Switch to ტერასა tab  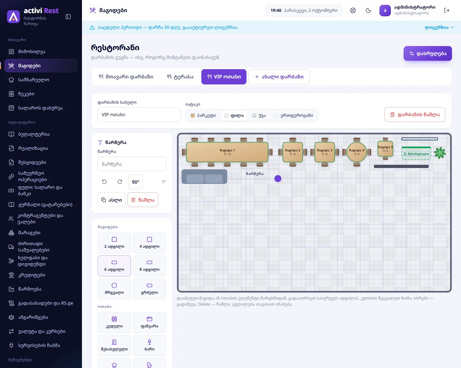(x=180, y=77)
